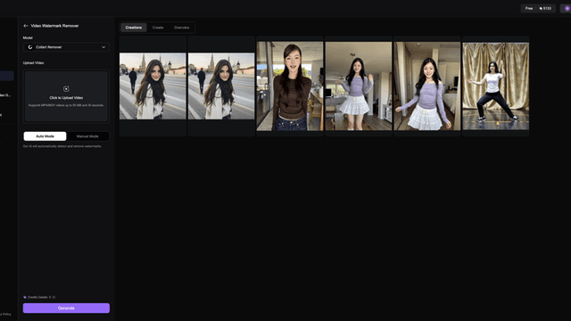Click the Privacy Policy link in the sidebar
The image size is (571, 321).
click(5, 314)
